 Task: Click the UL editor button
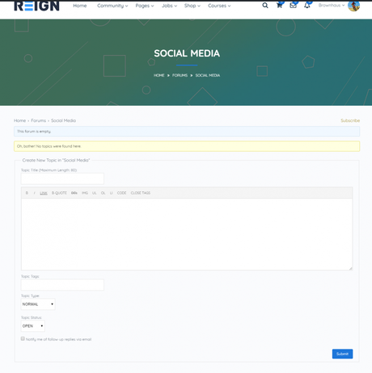(95, 193)
